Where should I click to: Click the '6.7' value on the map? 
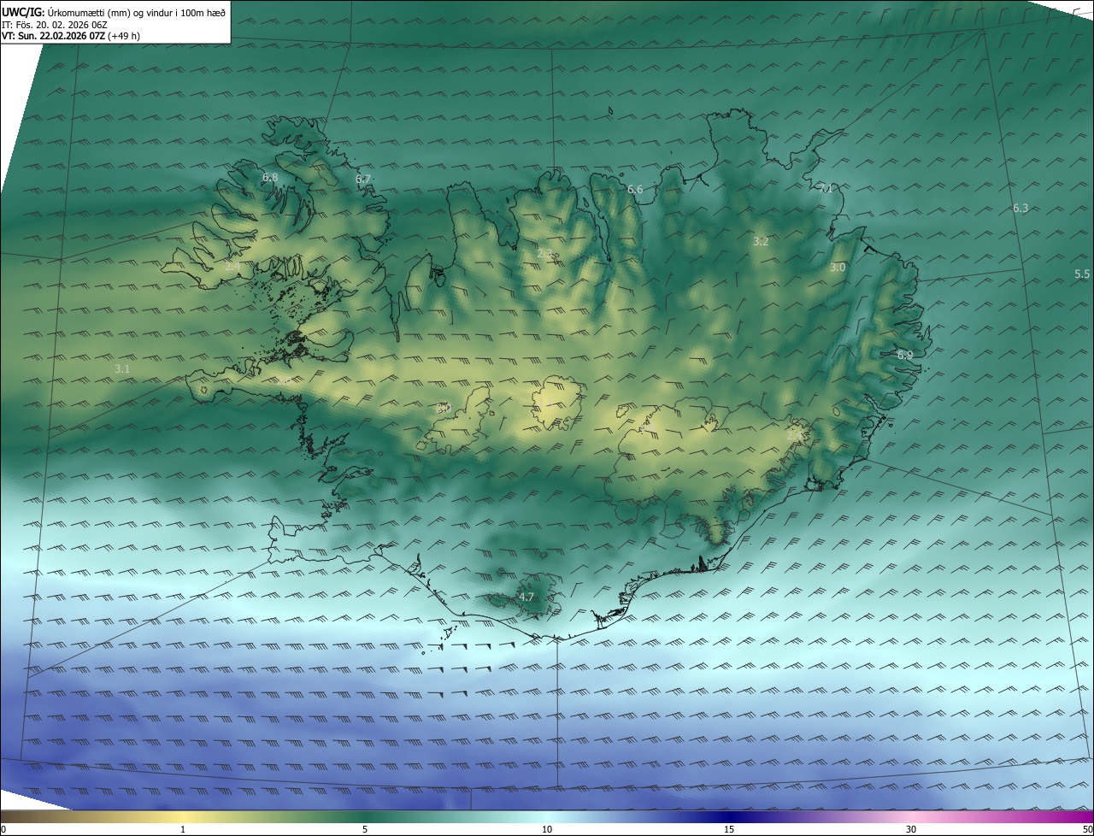click(x=363, y=179)
